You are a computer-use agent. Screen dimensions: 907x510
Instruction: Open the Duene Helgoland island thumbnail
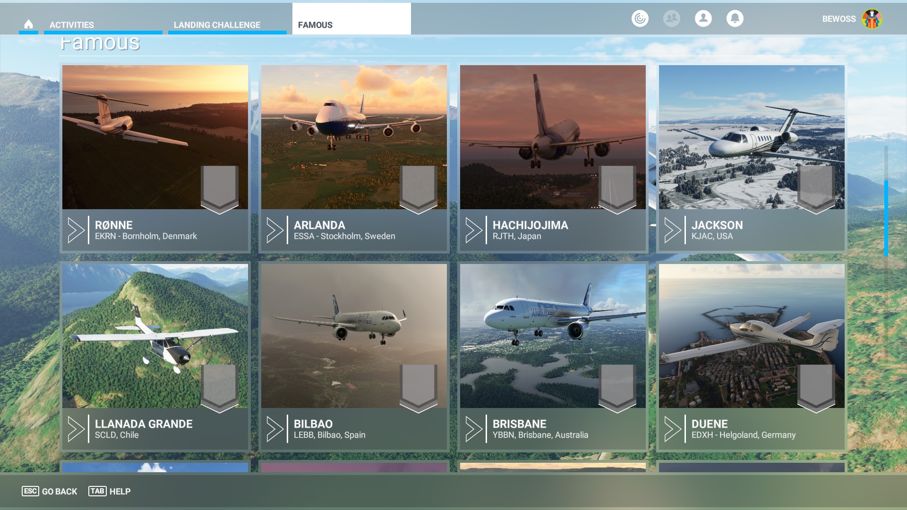point(752,336)
